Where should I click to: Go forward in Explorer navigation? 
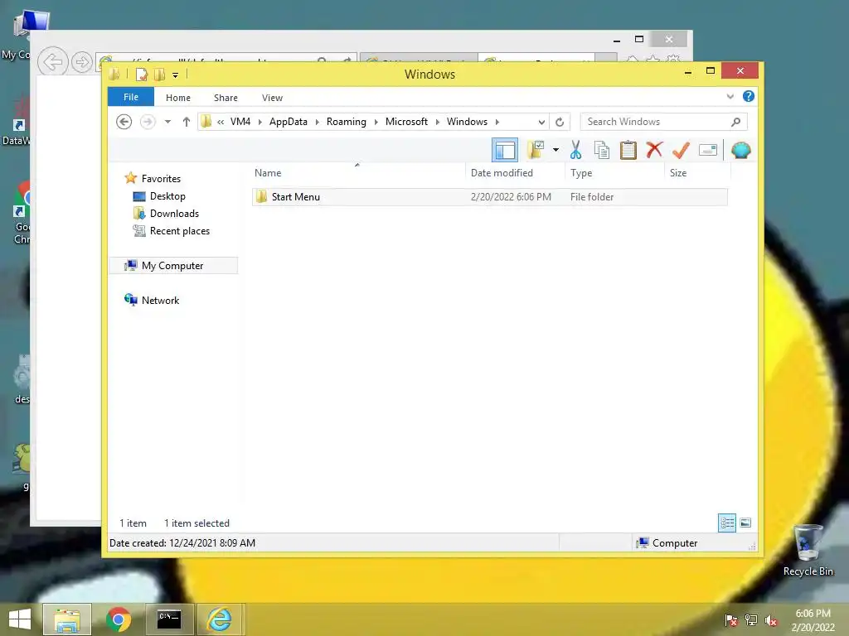click(148, 122)
